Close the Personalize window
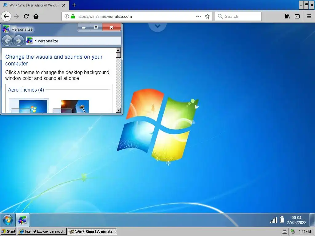The width and height of the screenshot is (315, 236). coord(111,27)
